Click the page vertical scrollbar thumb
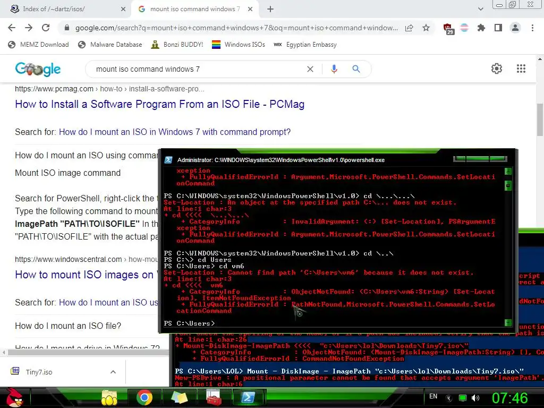The height and width of the screenshot is (408, 544). point(540,120)
